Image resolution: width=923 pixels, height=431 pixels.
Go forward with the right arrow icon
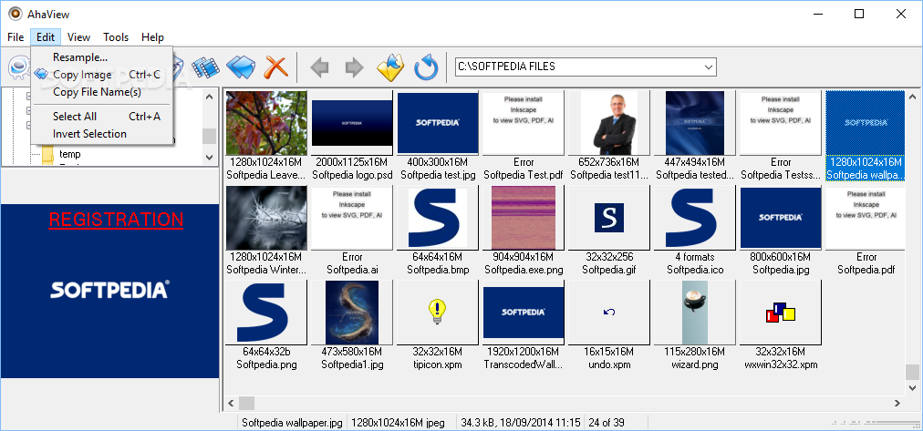pyautogui.click(x=354, y=67)
